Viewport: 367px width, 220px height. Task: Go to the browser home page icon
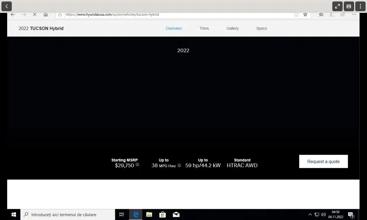point(46,14)
